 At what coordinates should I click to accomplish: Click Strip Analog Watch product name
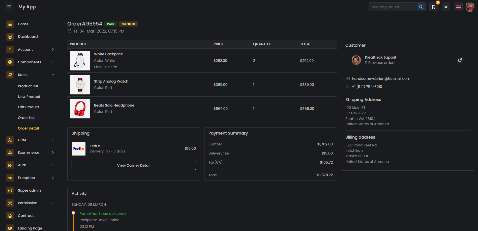click(111, 81)
